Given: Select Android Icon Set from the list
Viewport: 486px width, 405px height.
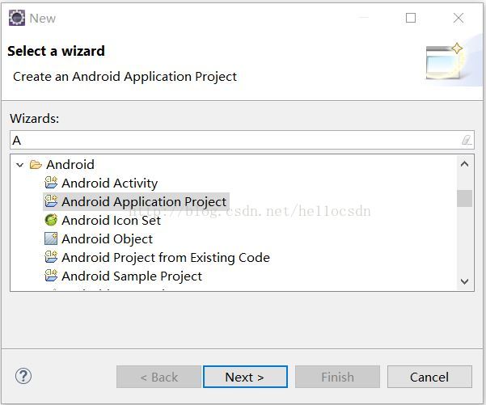Looking at the screenshot, I should (111, 220).
